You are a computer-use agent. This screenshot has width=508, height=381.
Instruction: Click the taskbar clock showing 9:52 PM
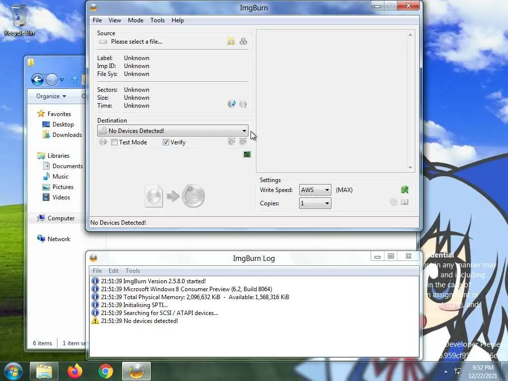point(483,371)
